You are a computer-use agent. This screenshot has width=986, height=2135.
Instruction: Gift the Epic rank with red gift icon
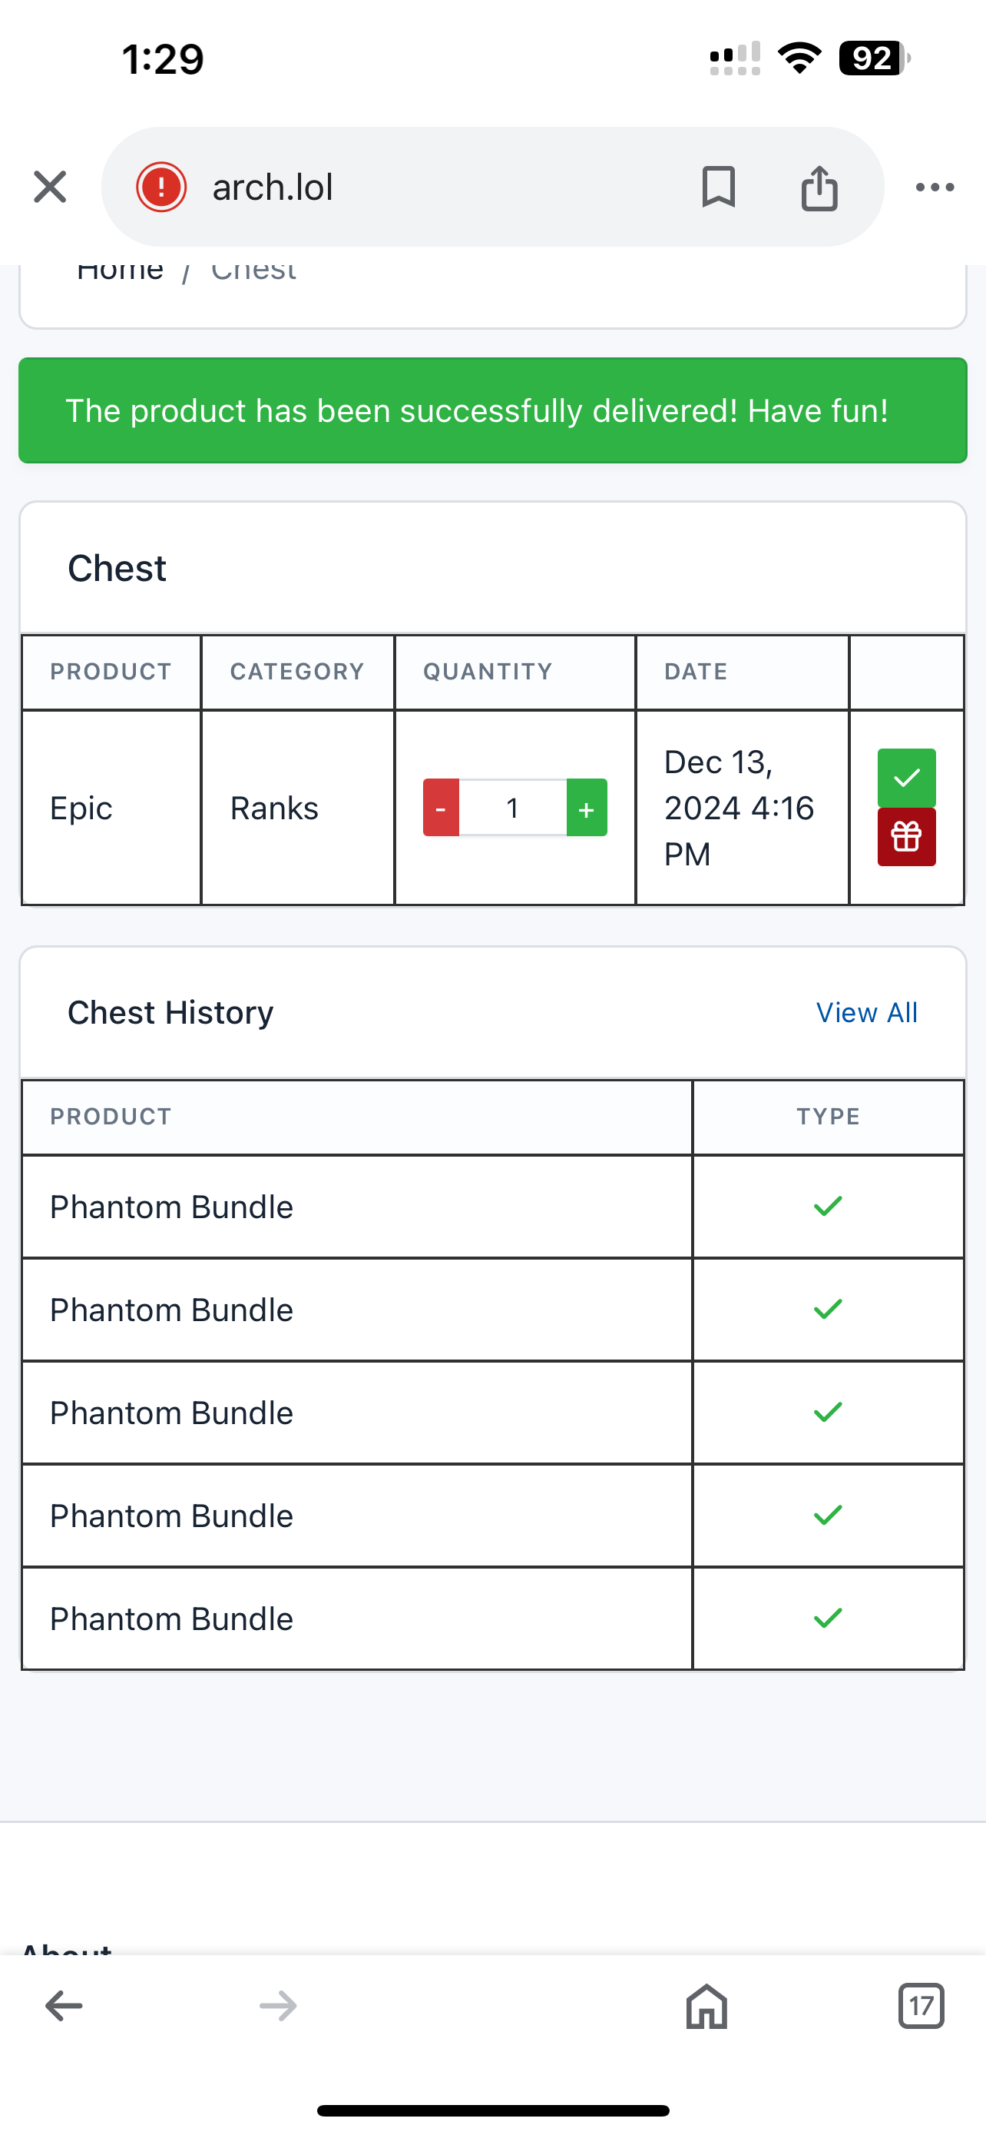[x=907, y=837]
